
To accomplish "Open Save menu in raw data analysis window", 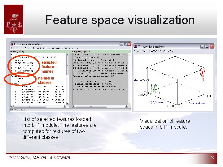I will click(x=137, y=51).
